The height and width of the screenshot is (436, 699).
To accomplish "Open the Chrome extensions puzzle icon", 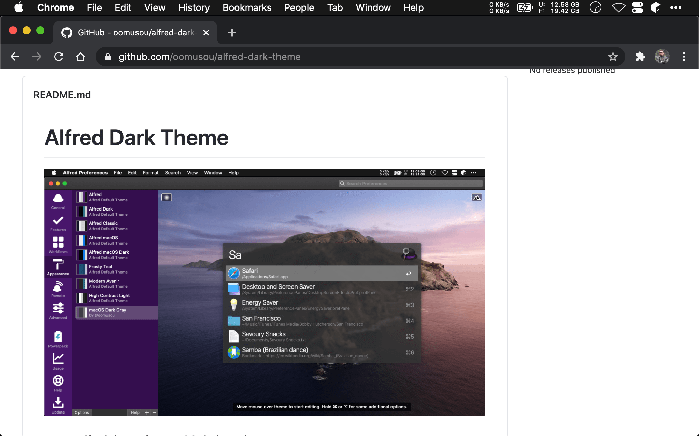I will click(x=640, y=57).
